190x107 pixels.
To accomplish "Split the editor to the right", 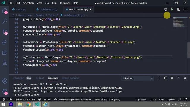I will coord(179,10).
